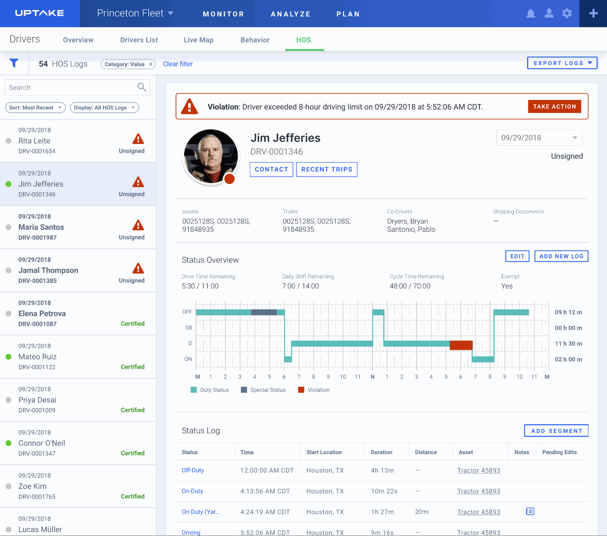Viewport: 607px width, 536px height.
Task: Click Rita Leite's violation warning icon
Action: coord(138,139)
